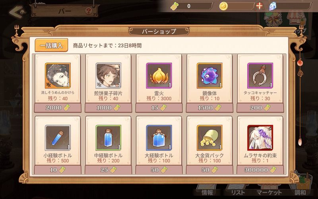Click the blue crystal currency icon
The height and width of the screenshot is (199, 318).
[x=273, y=6]
